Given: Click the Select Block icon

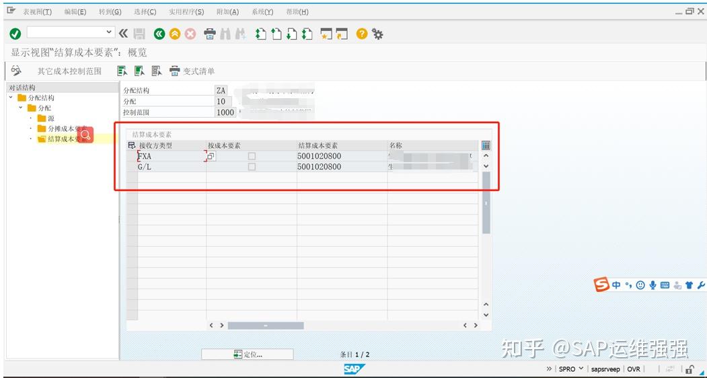Looking at the screenshot, I should pos(139,71).
